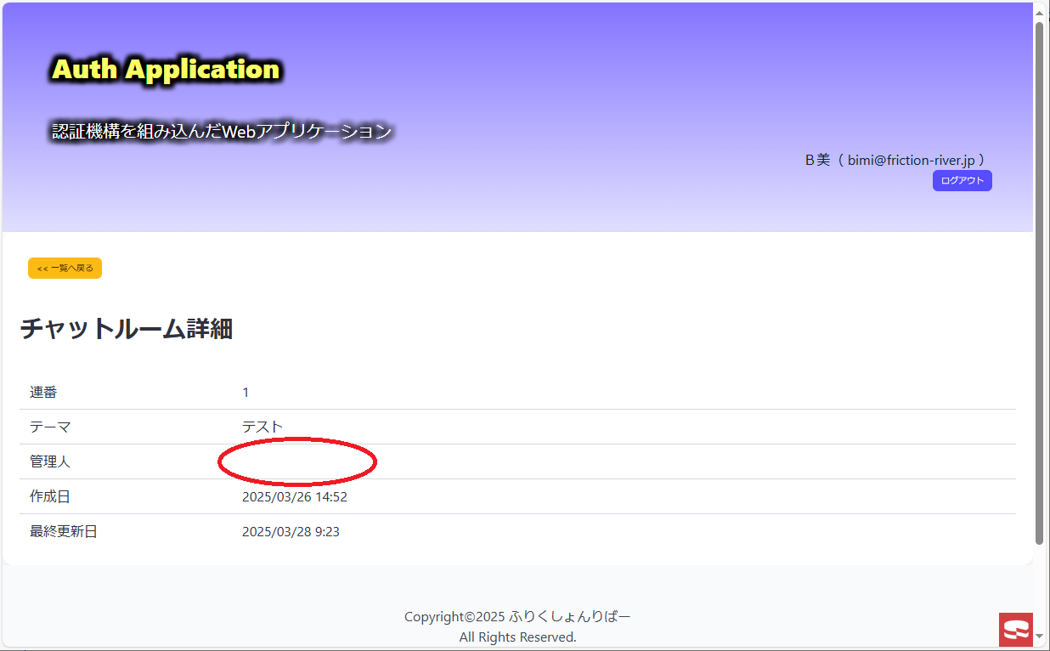Click the vertical scrollbar thumb
The image size is (1050, 651).
click(1039, 280)
